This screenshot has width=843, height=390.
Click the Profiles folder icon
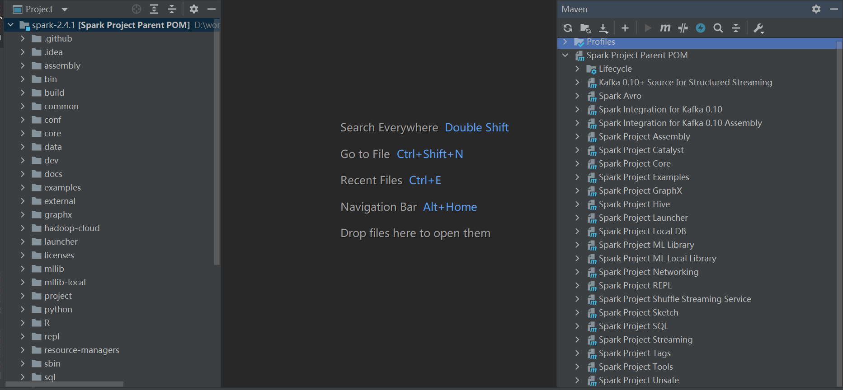pos(579,42)
